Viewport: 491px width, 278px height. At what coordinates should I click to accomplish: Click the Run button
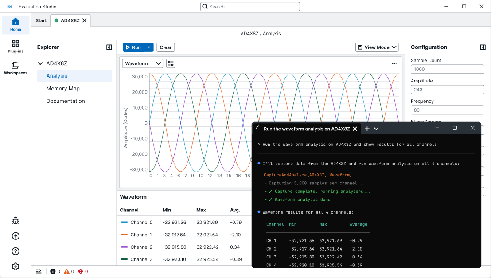point(133,47)
